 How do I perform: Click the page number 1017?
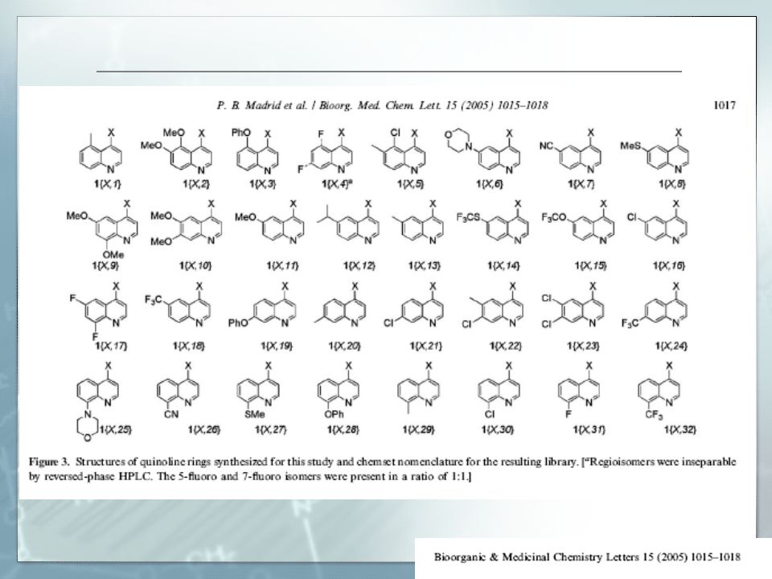(725, 105)
